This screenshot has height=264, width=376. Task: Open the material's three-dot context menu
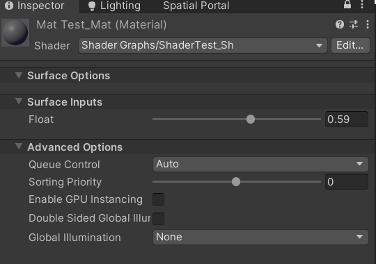368,24
